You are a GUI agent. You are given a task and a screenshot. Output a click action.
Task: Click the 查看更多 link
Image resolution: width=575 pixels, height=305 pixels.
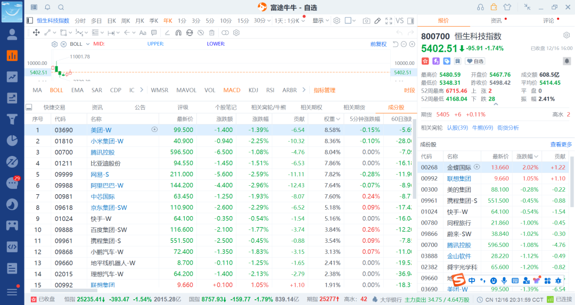click(x=561, y=144)
